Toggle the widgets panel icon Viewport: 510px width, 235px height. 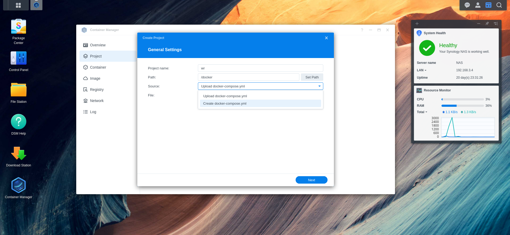[x=488, y=5]
